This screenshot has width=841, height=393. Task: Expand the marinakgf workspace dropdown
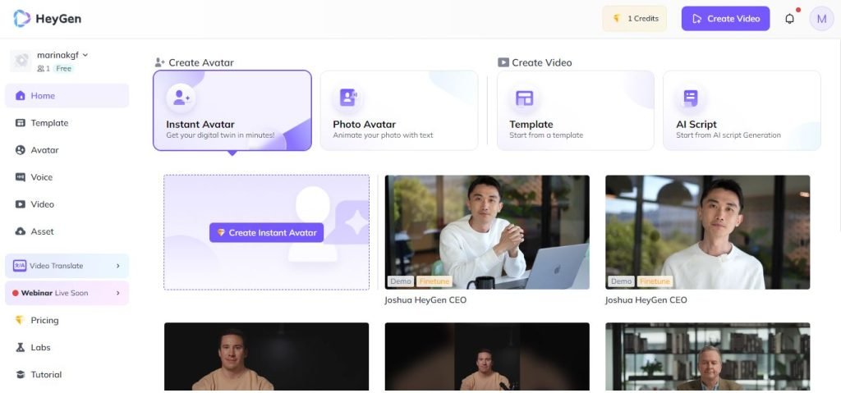[85, 55]
